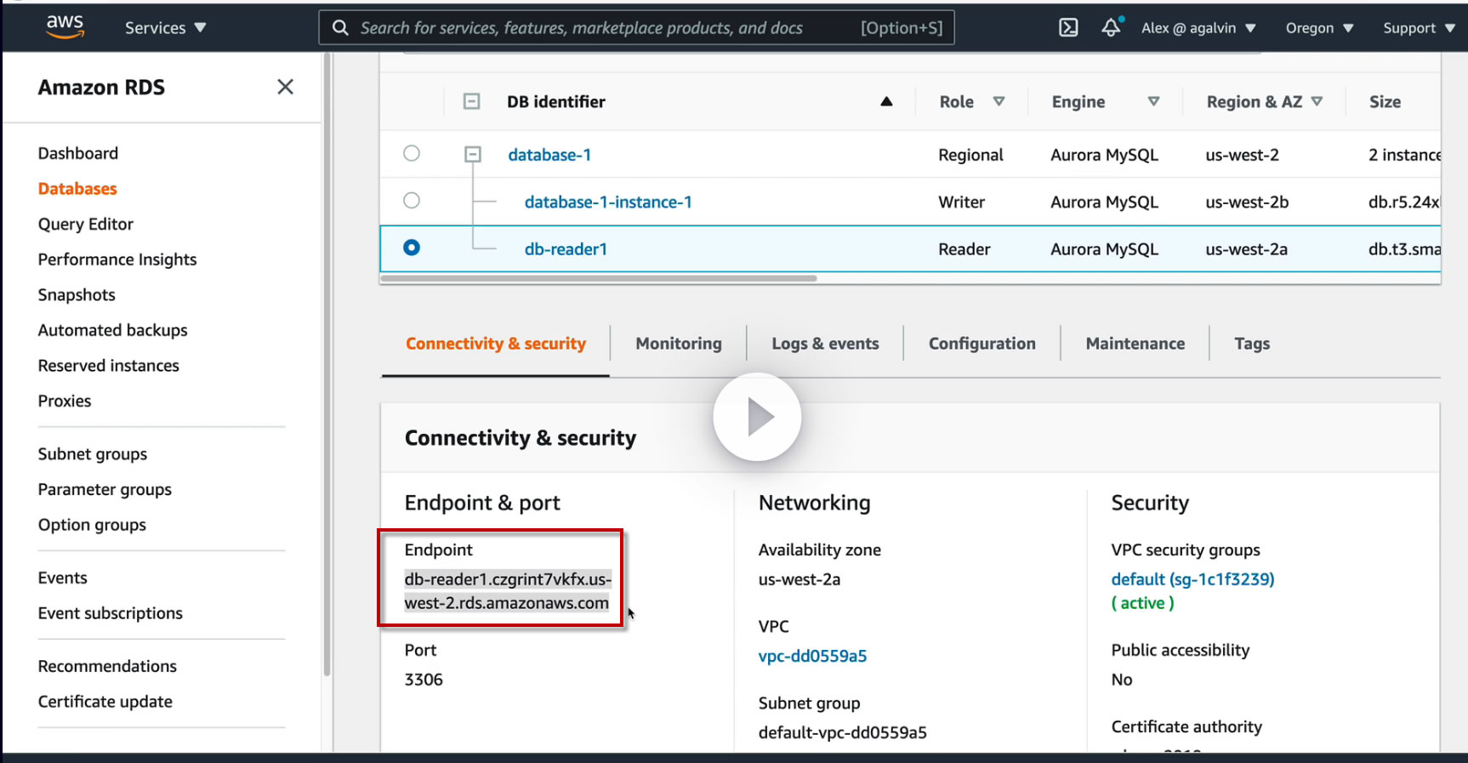
Task: Switch to the Monitoring tab
Action: [678, 344]
